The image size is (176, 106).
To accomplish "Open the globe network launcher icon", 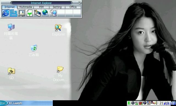I will click(x=45, y=13).
